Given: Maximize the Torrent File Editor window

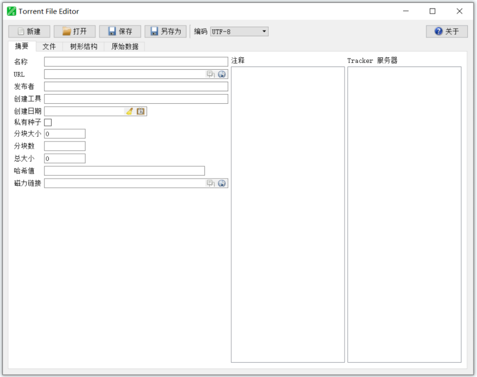Looking at the screenshot, I should tap(432, 11).
